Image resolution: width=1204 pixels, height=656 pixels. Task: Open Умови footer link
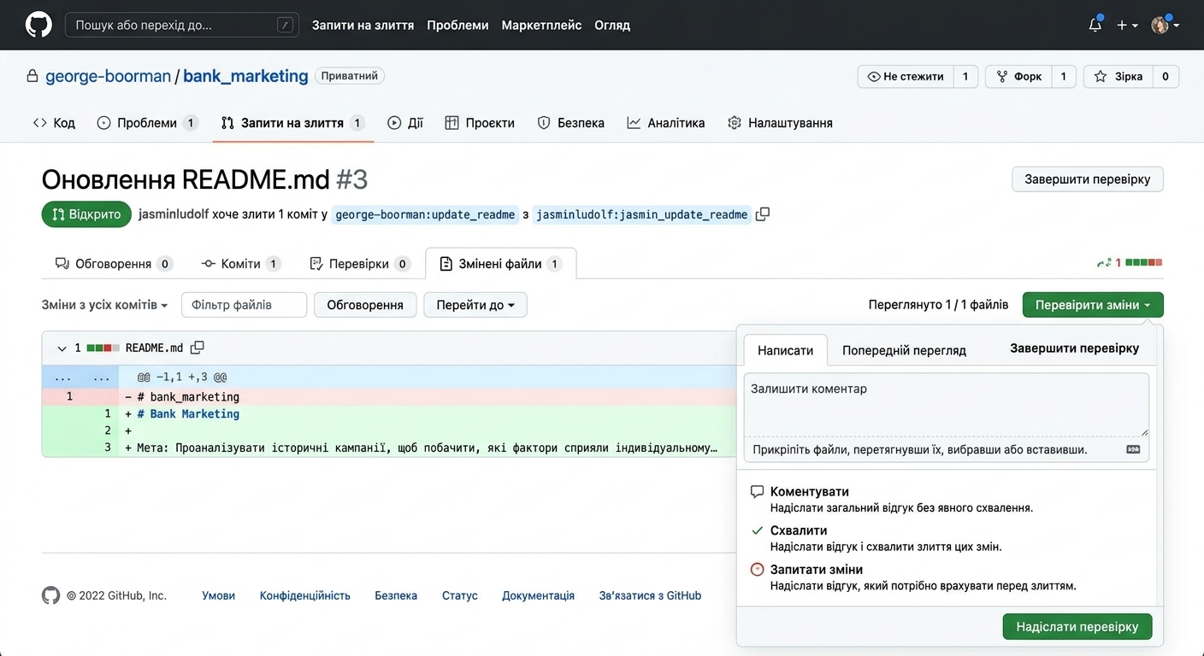(x=218, y=595)
